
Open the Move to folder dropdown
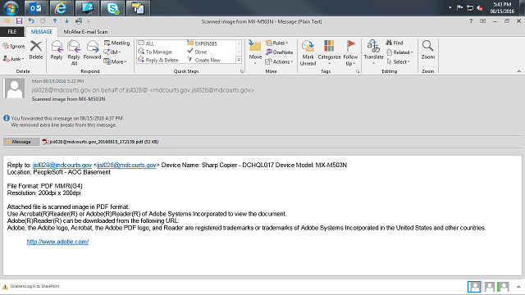pos(255,52)
